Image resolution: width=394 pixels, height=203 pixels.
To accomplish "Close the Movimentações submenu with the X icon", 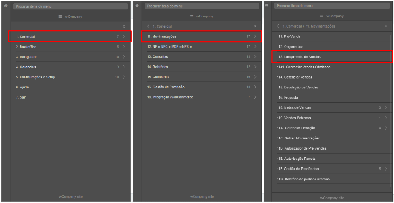I will click(x=386, y=26).
